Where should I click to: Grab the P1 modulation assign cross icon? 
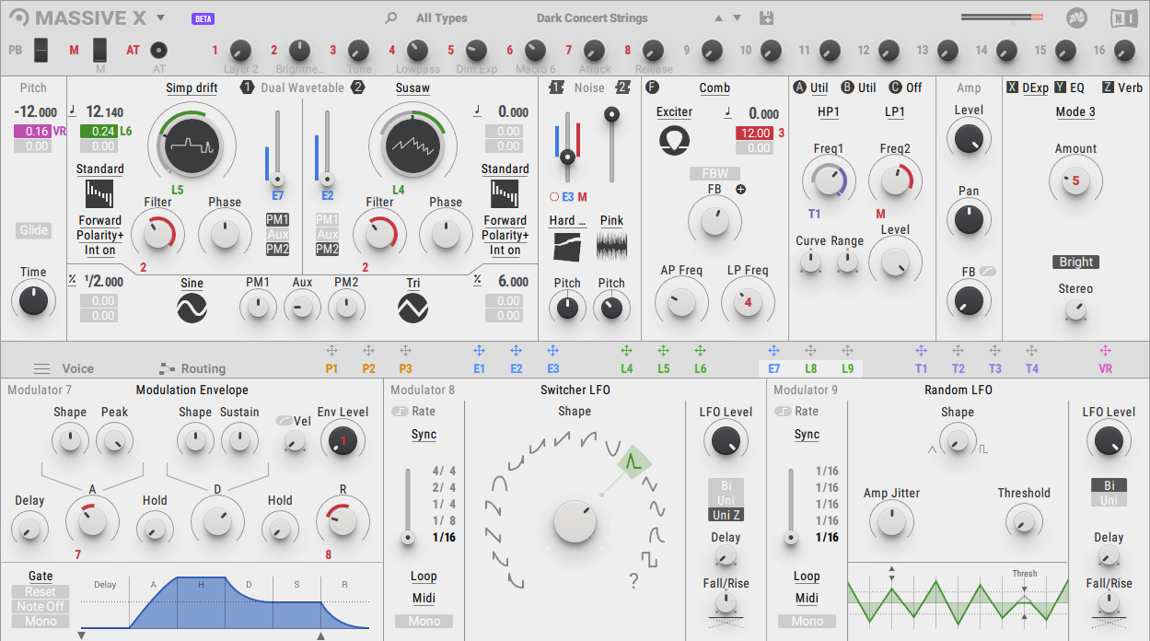pos(331,351)
